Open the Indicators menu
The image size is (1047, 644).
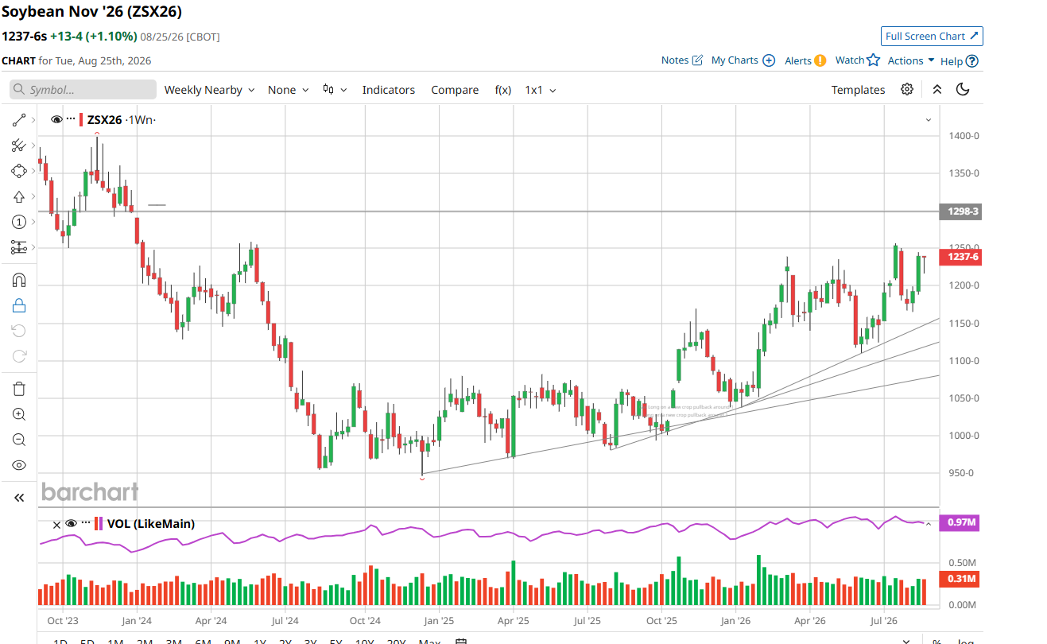[x=389, y=90]
